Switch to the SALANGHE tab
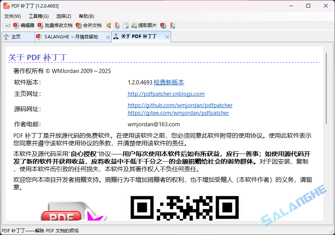This screenshot has height=235, width=335. point(71,37)
